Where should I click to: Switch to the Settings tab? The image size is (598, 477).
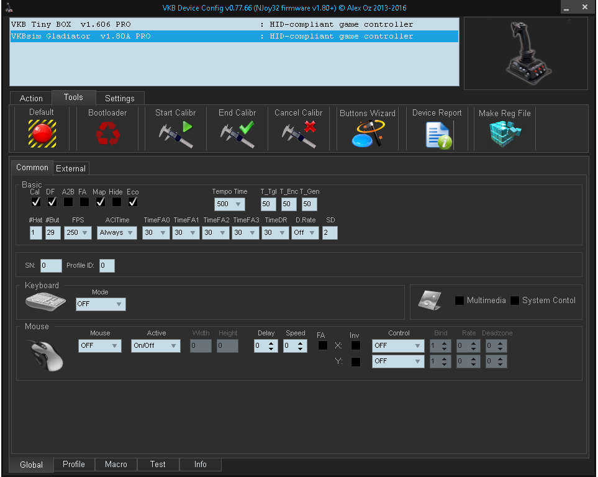[119, 98]
